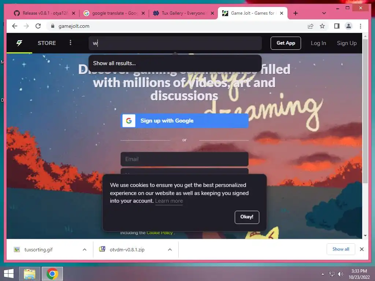Screen dimensions: 375x281
Task: Maximize the Chrome window
Action: pos(348,8)
